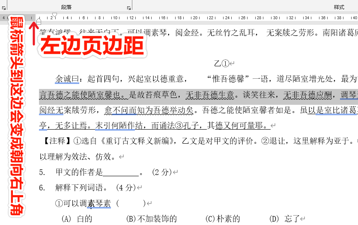
Task: Click the 段落 group label
Action: (66, 7)
